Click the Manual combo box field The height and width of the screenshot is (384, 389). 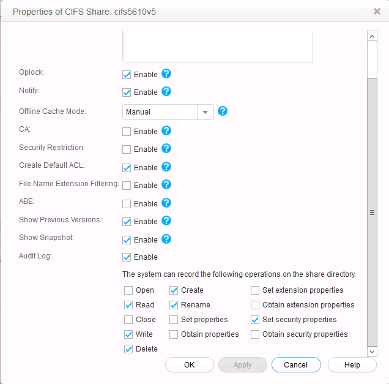click(x=160, y=112)
